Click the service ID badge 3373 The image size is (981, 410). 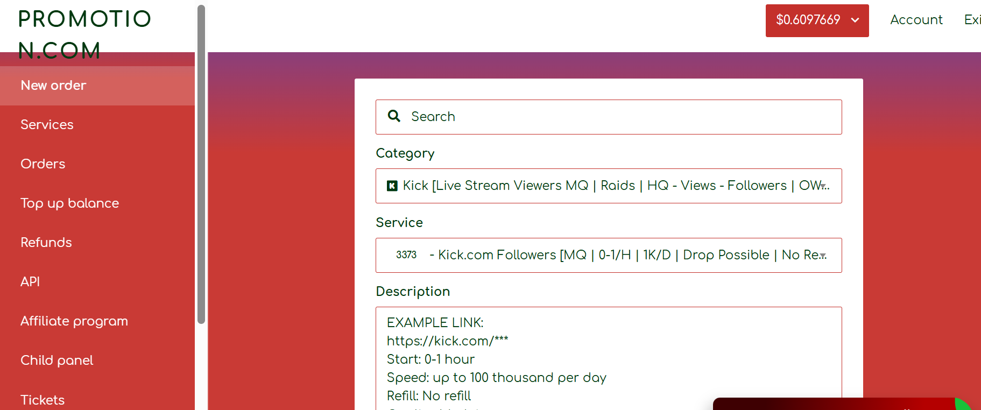[406, 255]
